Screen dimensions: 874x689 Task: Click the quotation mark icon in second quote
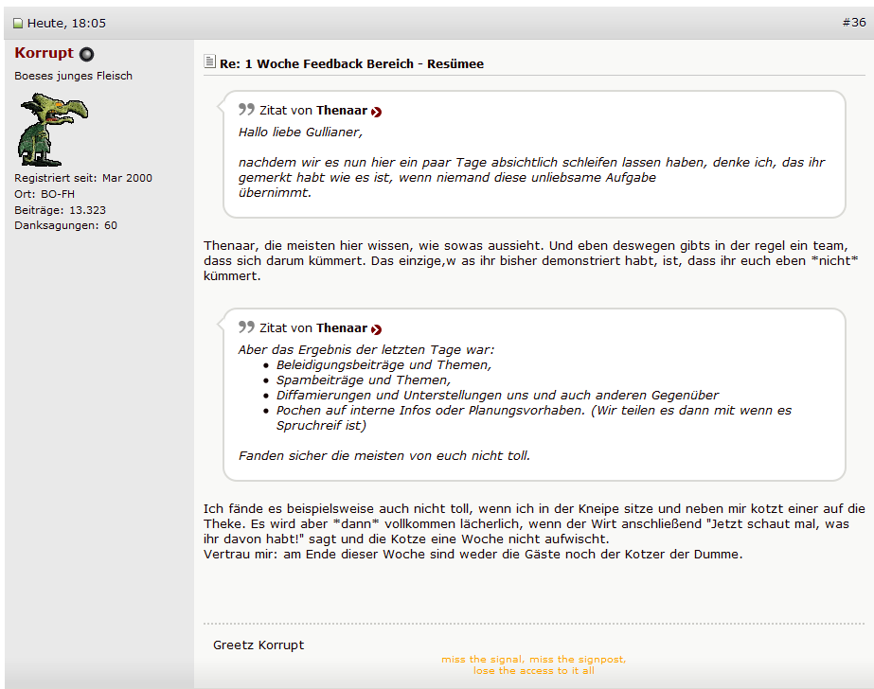point(246,327)
